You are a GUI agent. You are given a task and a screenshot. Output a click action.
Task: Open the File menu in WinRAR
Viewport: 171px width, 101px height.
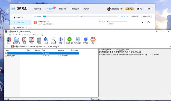[x=6, y=35]
